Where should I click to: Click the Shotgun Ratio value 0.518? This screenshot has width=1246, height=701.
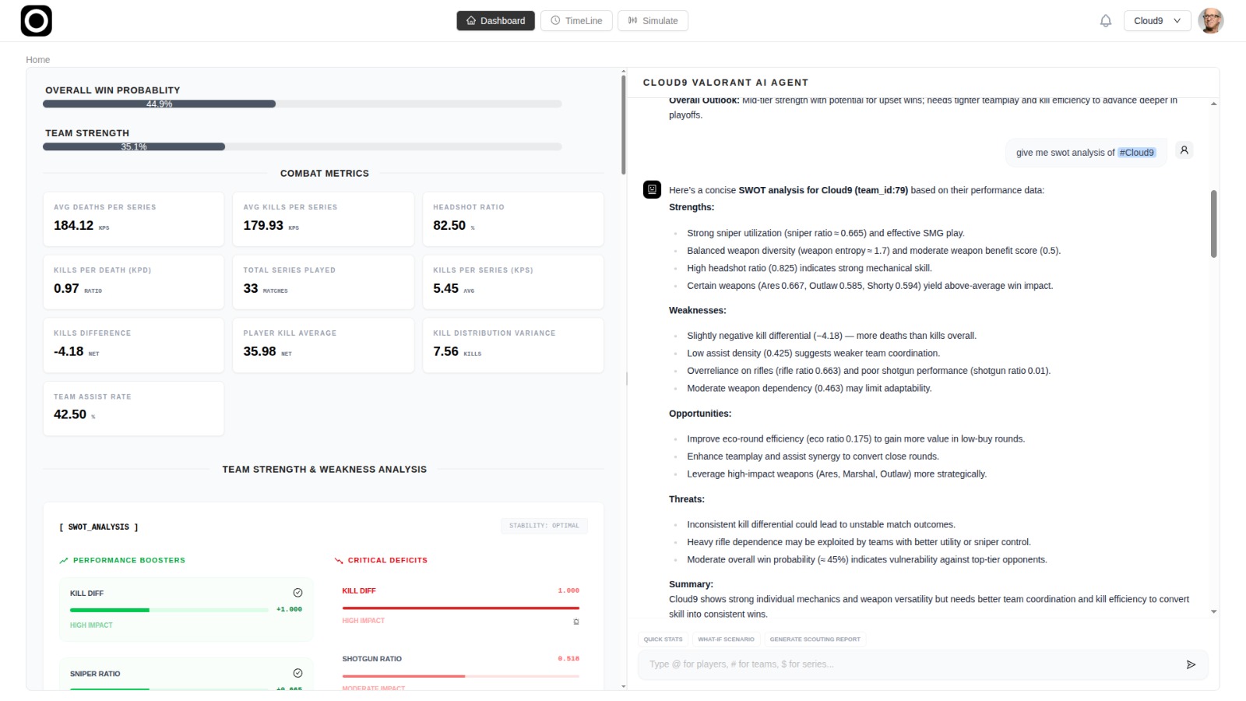click(568, 659)
